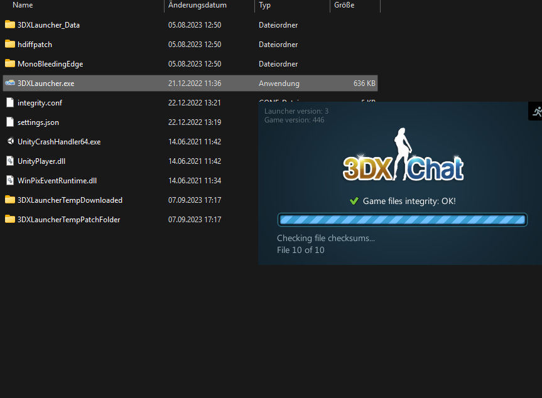
Task: Select the hdiffpatch folder icon
Action: tap(10, 44)
